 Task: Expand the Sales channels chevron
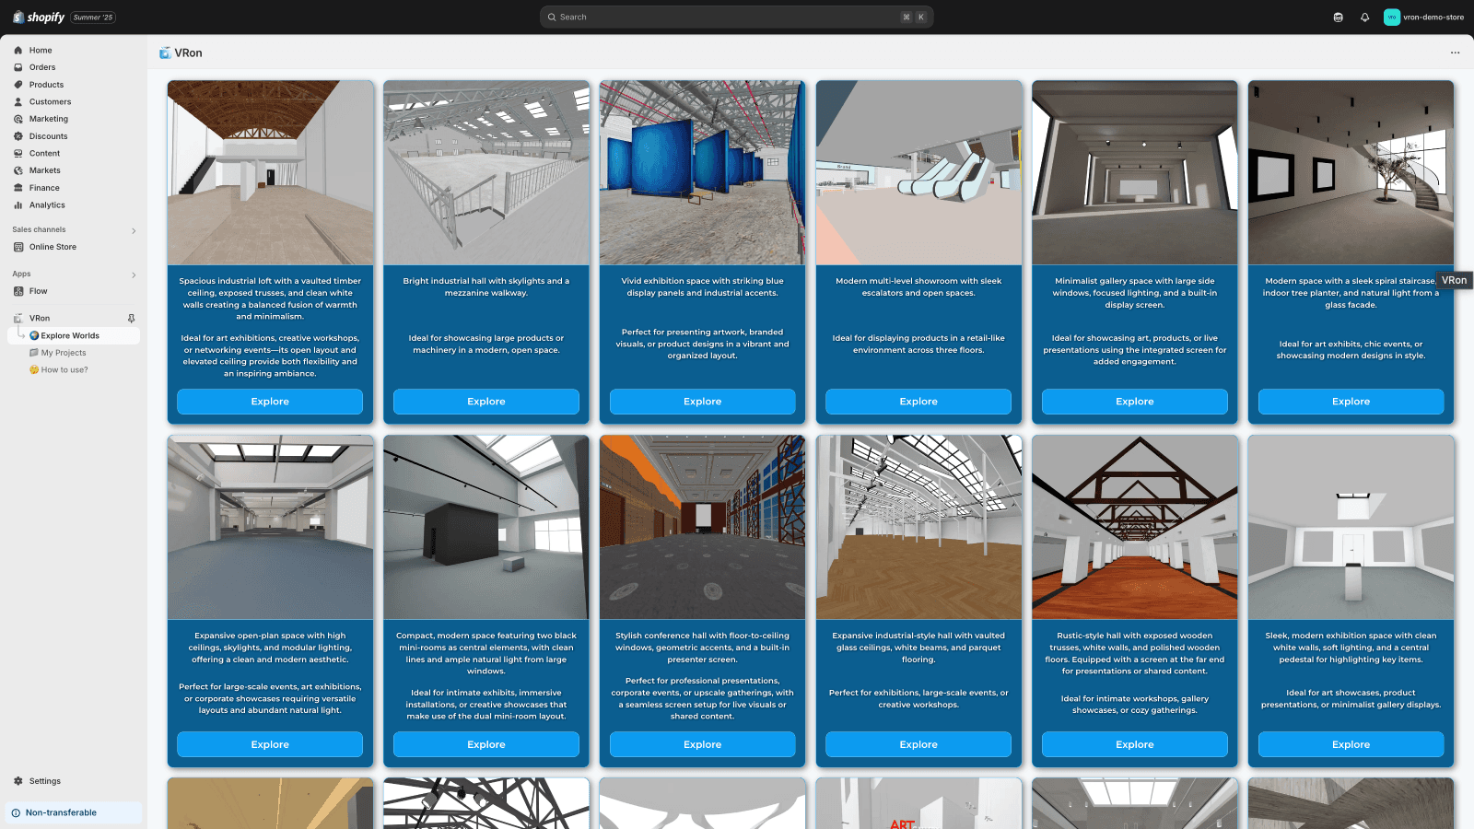134,230
